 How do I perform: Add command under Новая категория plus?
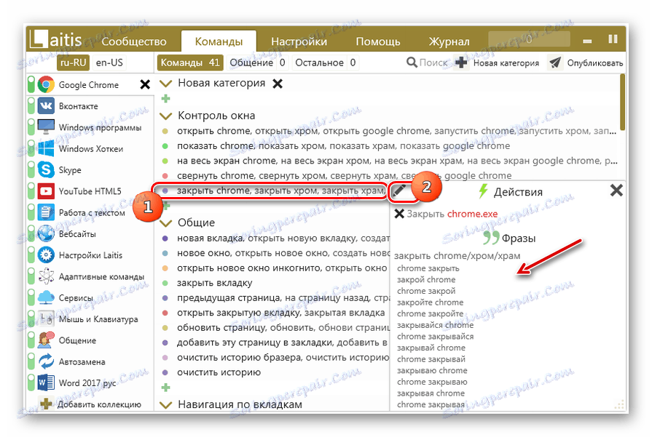(x=165, y=99)
